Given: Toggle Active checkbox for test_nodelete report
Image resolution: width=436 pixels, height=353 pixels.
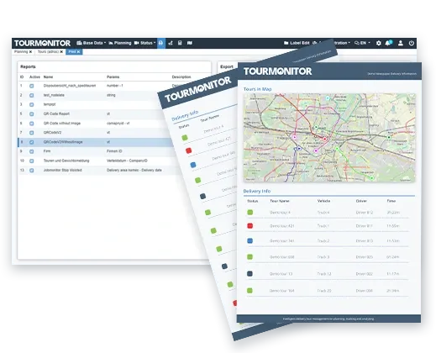Looking at the screenshot, I should tap(32, 95).
